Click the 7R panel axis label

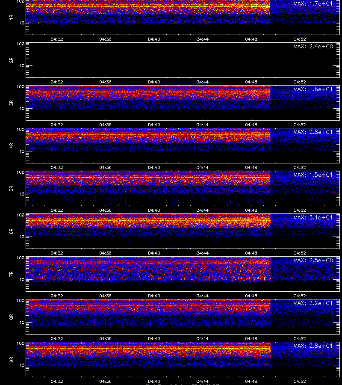point(11,274)
